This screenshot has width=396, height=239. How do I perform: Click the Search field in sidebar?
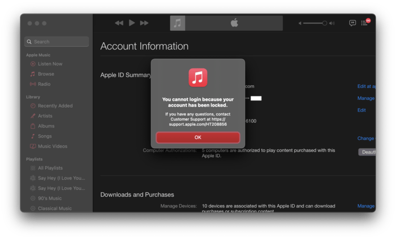(57, 42)
